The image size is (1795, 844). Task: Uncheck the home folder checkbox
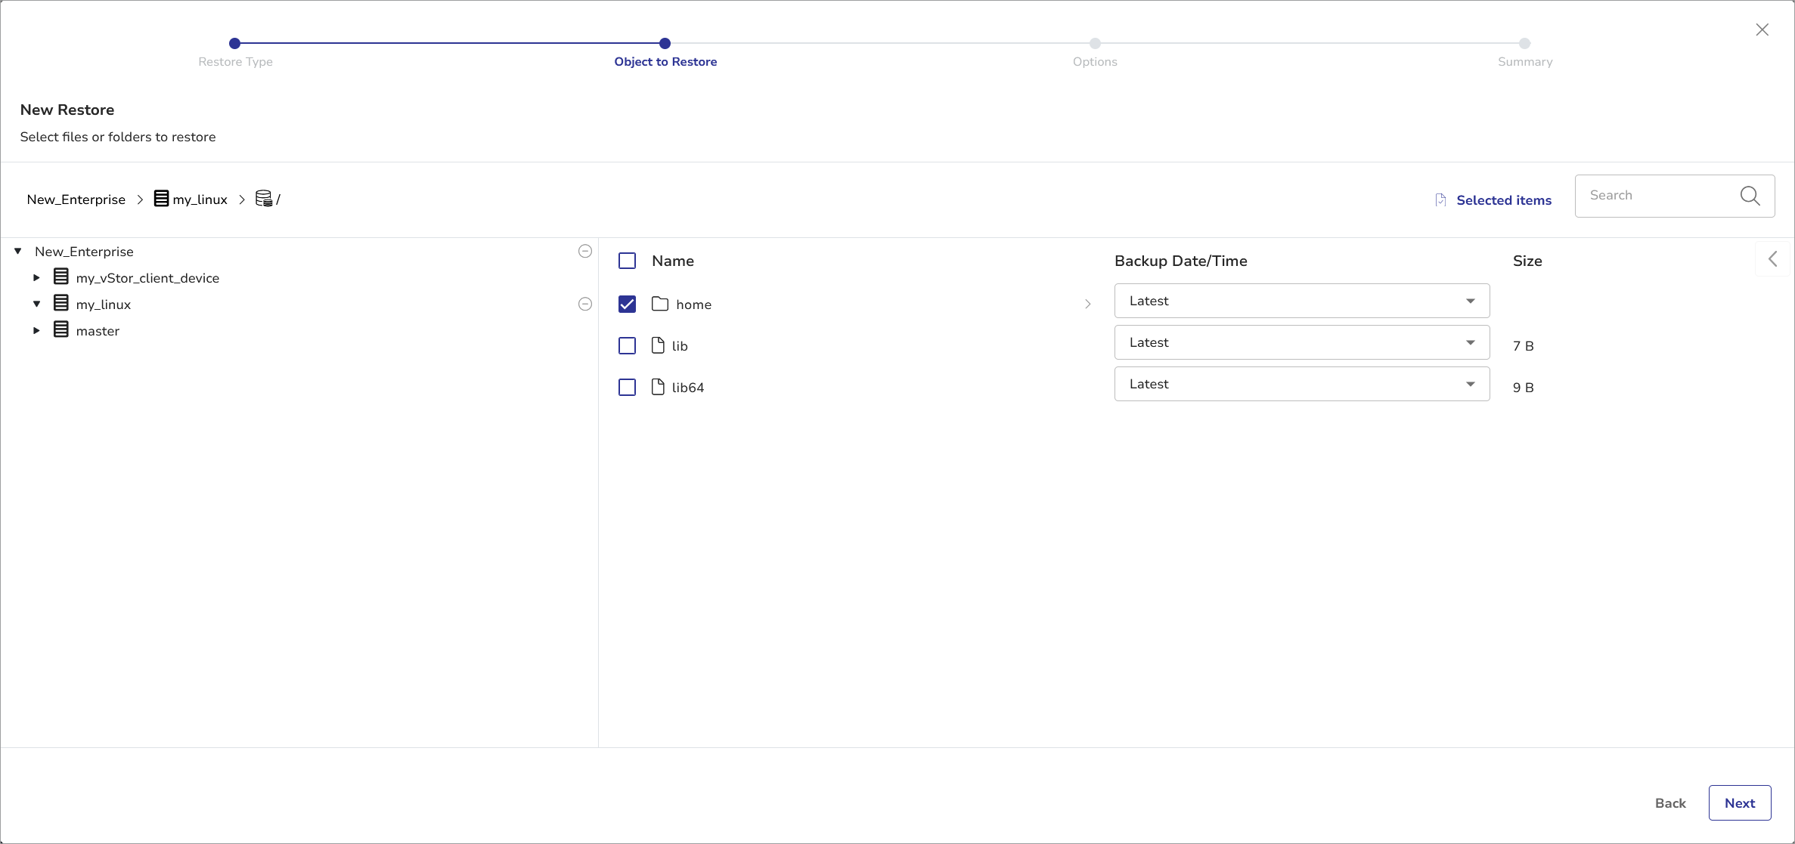pyautogui.click(x=627, y=304)
